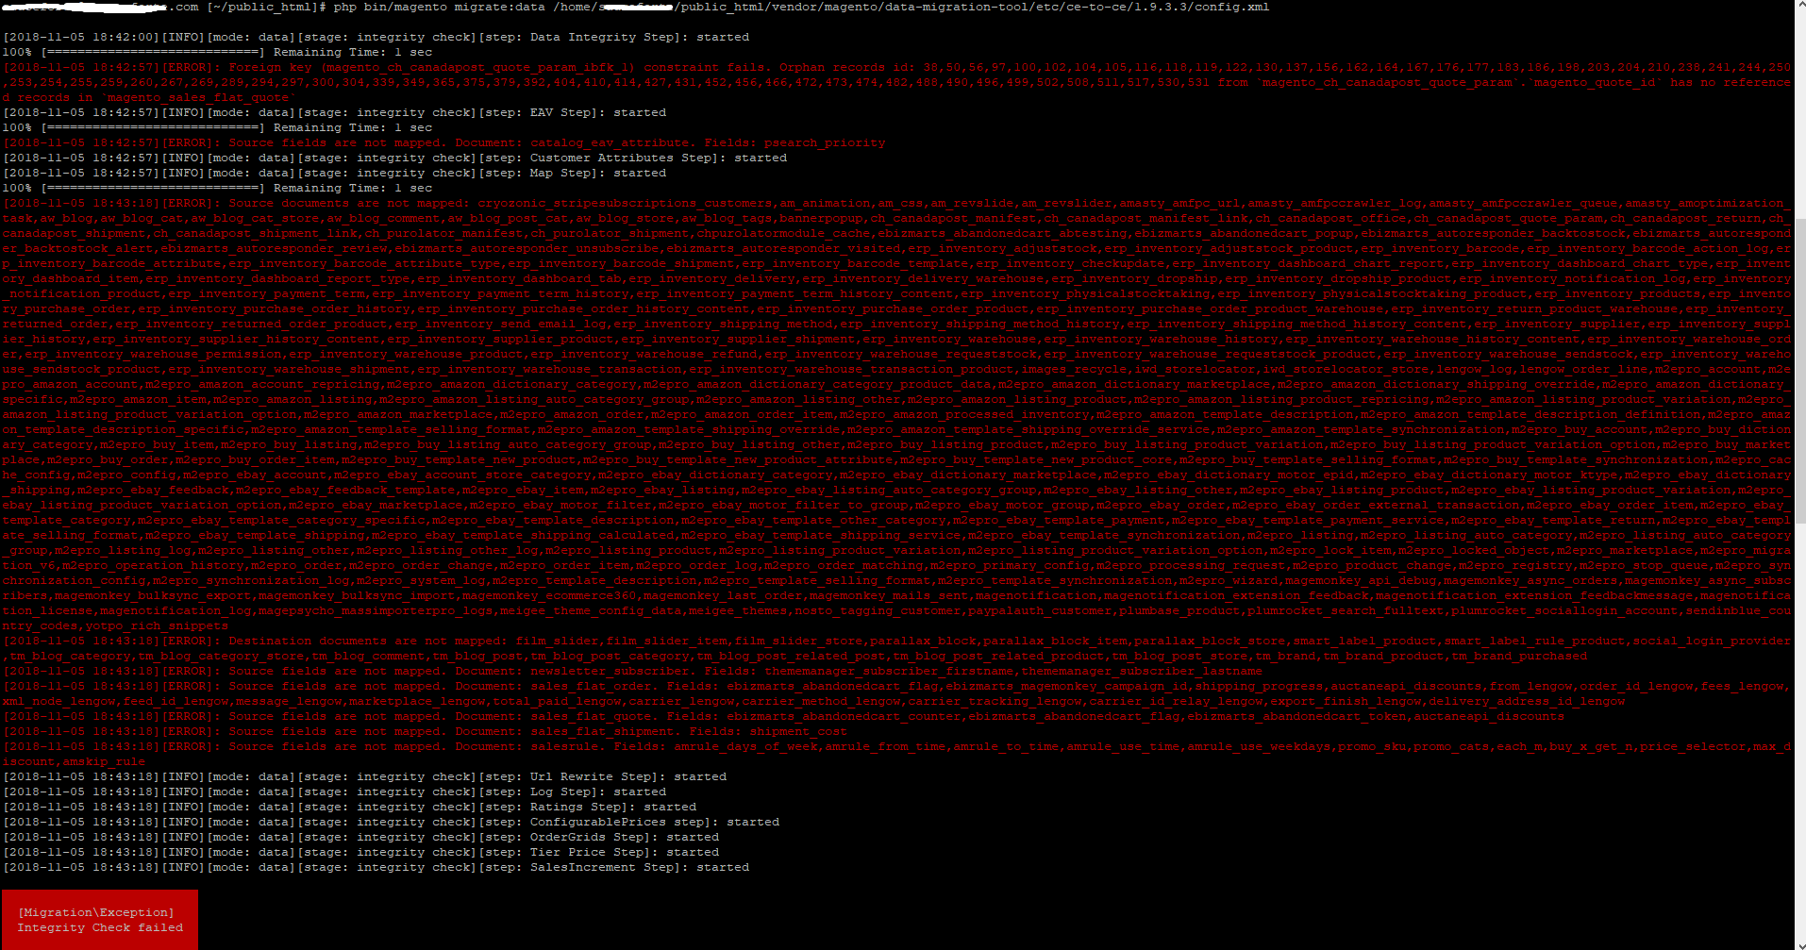The height and width of the screenshot is (950, 1806).
Task: Click the 'sales_flat_order' unmapped fields error line
Action: tap(896, 693)
